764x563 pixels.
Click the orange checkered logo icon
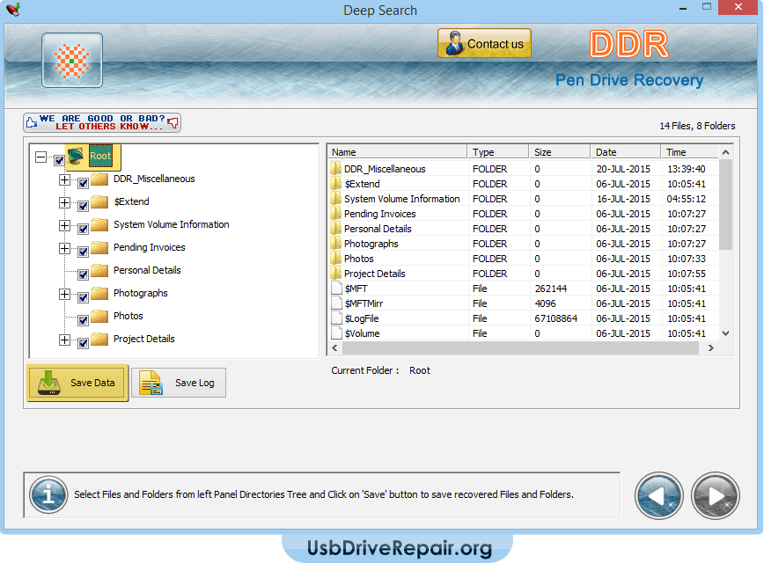(x=71, y=61)
